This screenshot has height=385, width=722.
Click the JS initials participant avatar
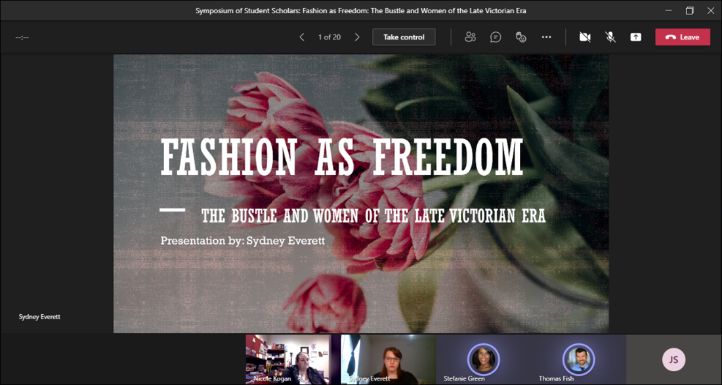(673, 359)
